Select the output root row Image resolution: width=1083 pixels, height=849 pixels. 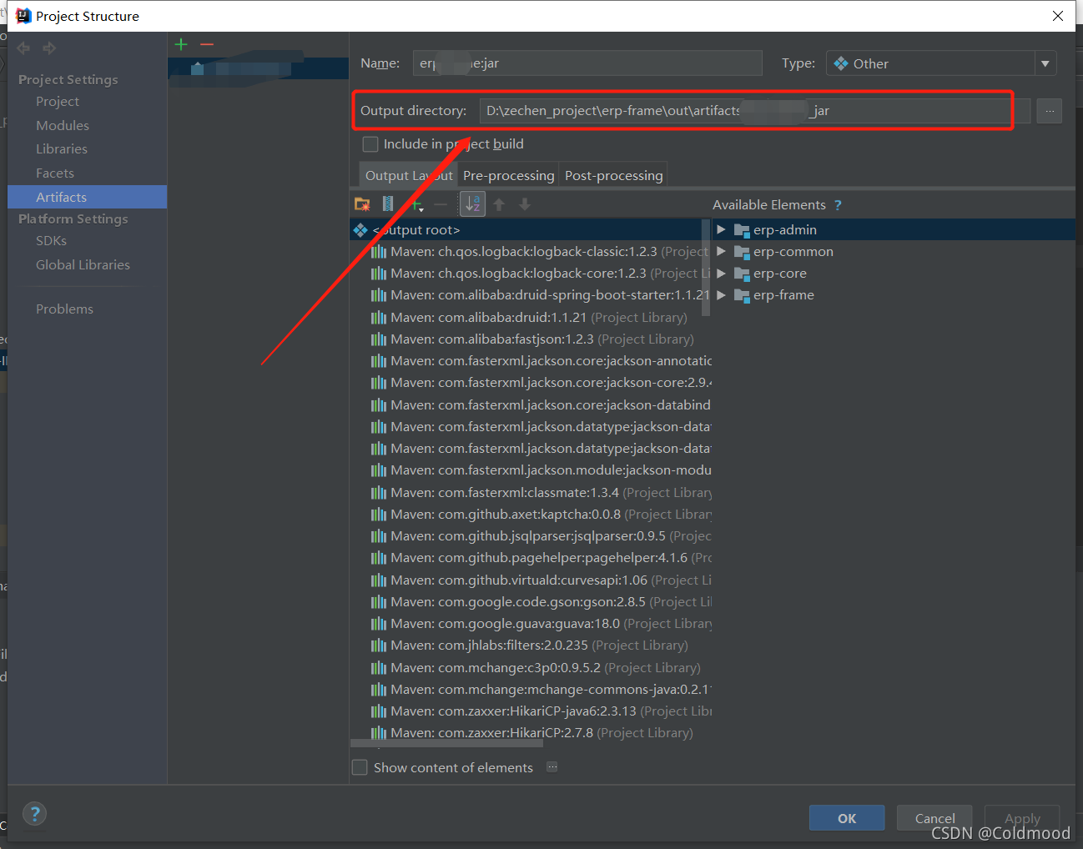pos(531,229)
